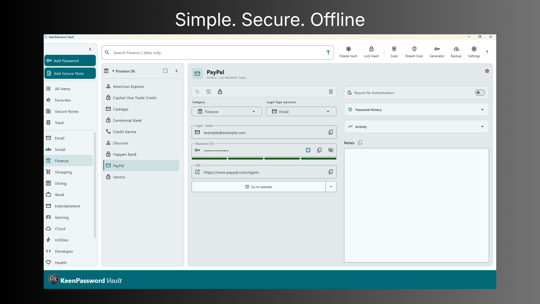Select the Email category
This screenshot has height=304, width=540.
[x=69, y=138]
